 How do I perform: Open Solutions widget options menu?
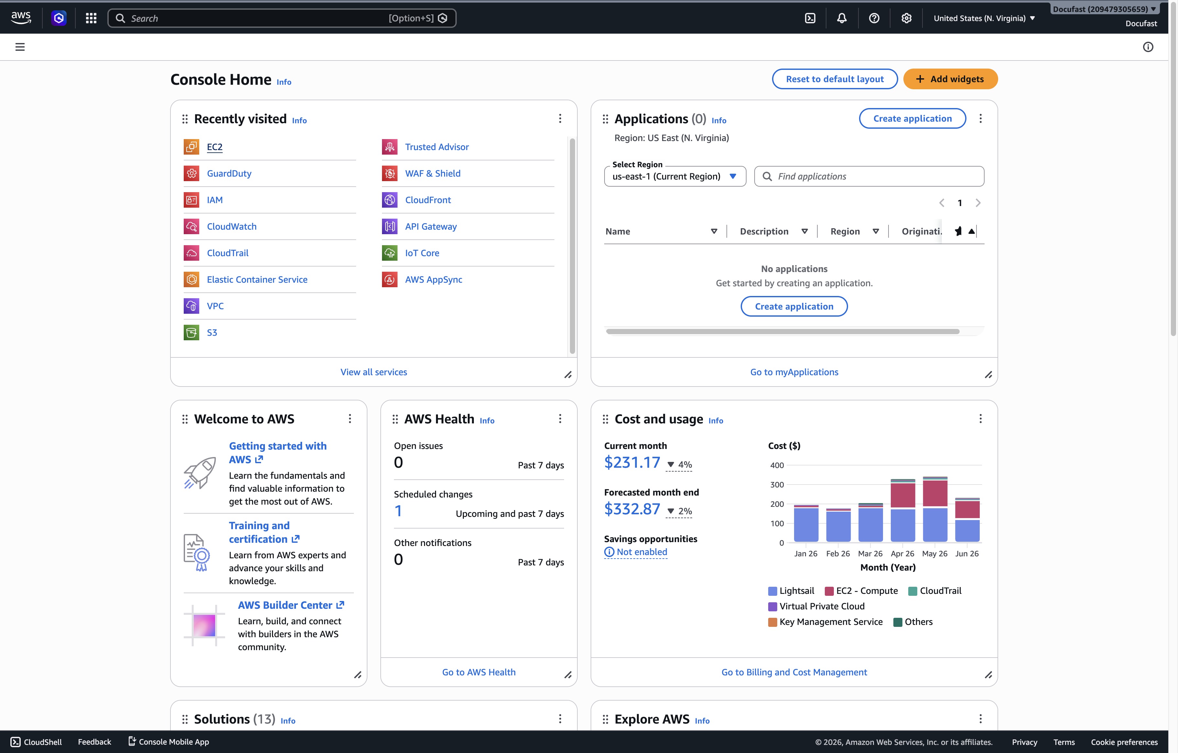click(x=560, y=719)
